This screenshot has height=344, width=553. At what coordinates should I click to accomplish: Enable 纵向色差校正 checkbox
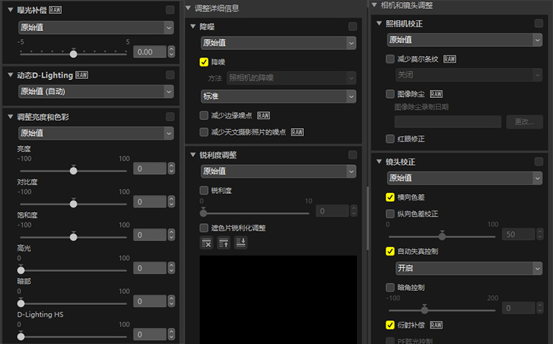coord(390,214)
